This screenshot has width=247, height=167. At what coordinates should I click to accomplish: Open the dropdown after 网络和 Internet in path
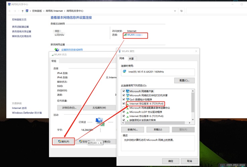(x=64, y=11)
